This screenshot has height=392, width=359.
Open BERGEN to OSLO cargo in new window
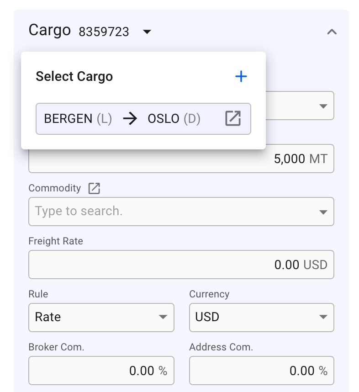pos(233,119)
